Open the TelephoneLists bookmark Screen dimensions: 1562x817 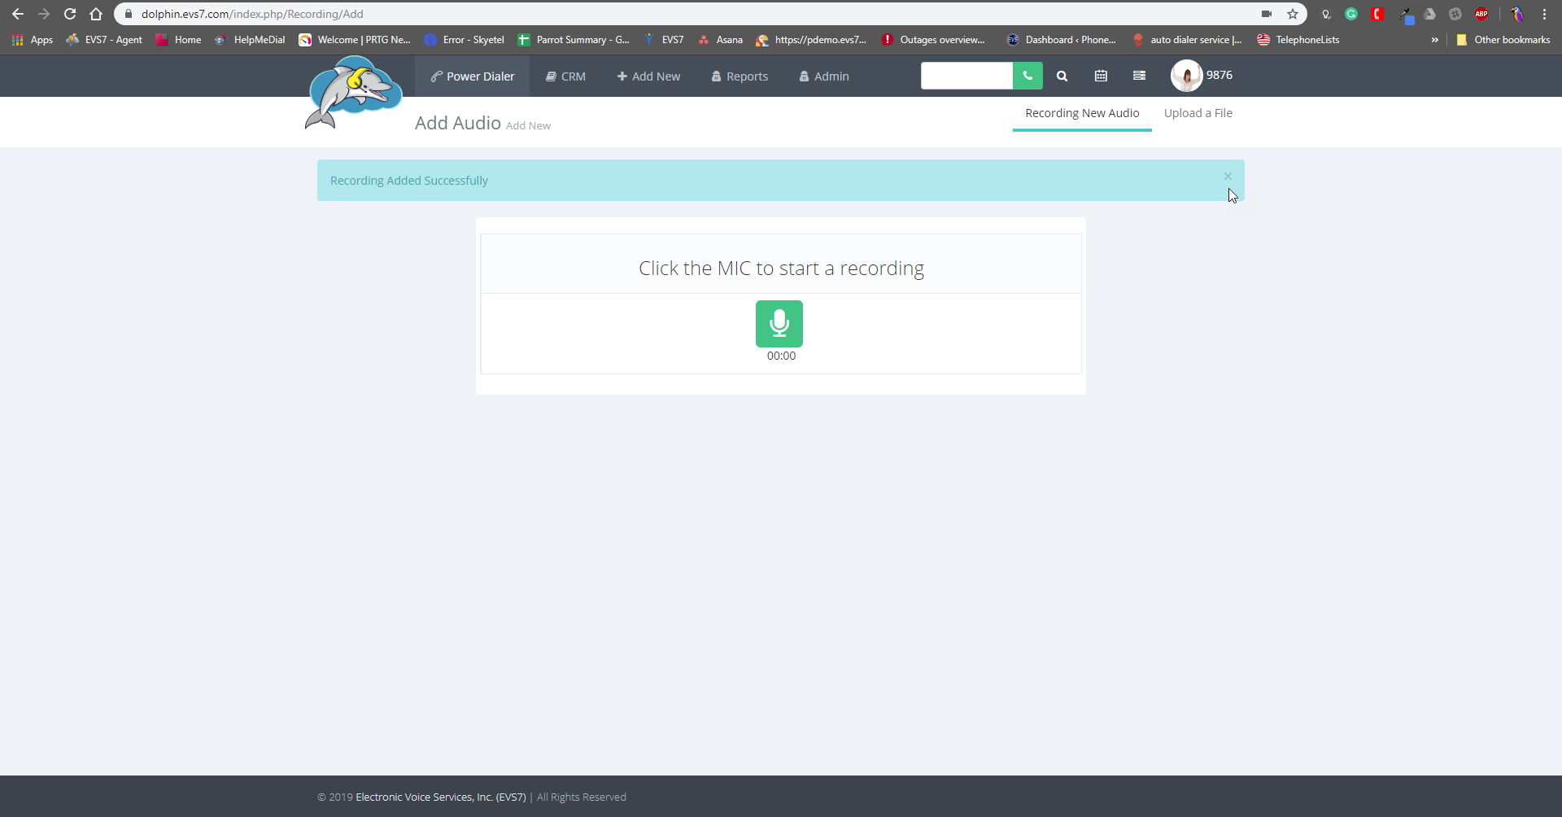pyautogui.click(x=1298, y=40)
